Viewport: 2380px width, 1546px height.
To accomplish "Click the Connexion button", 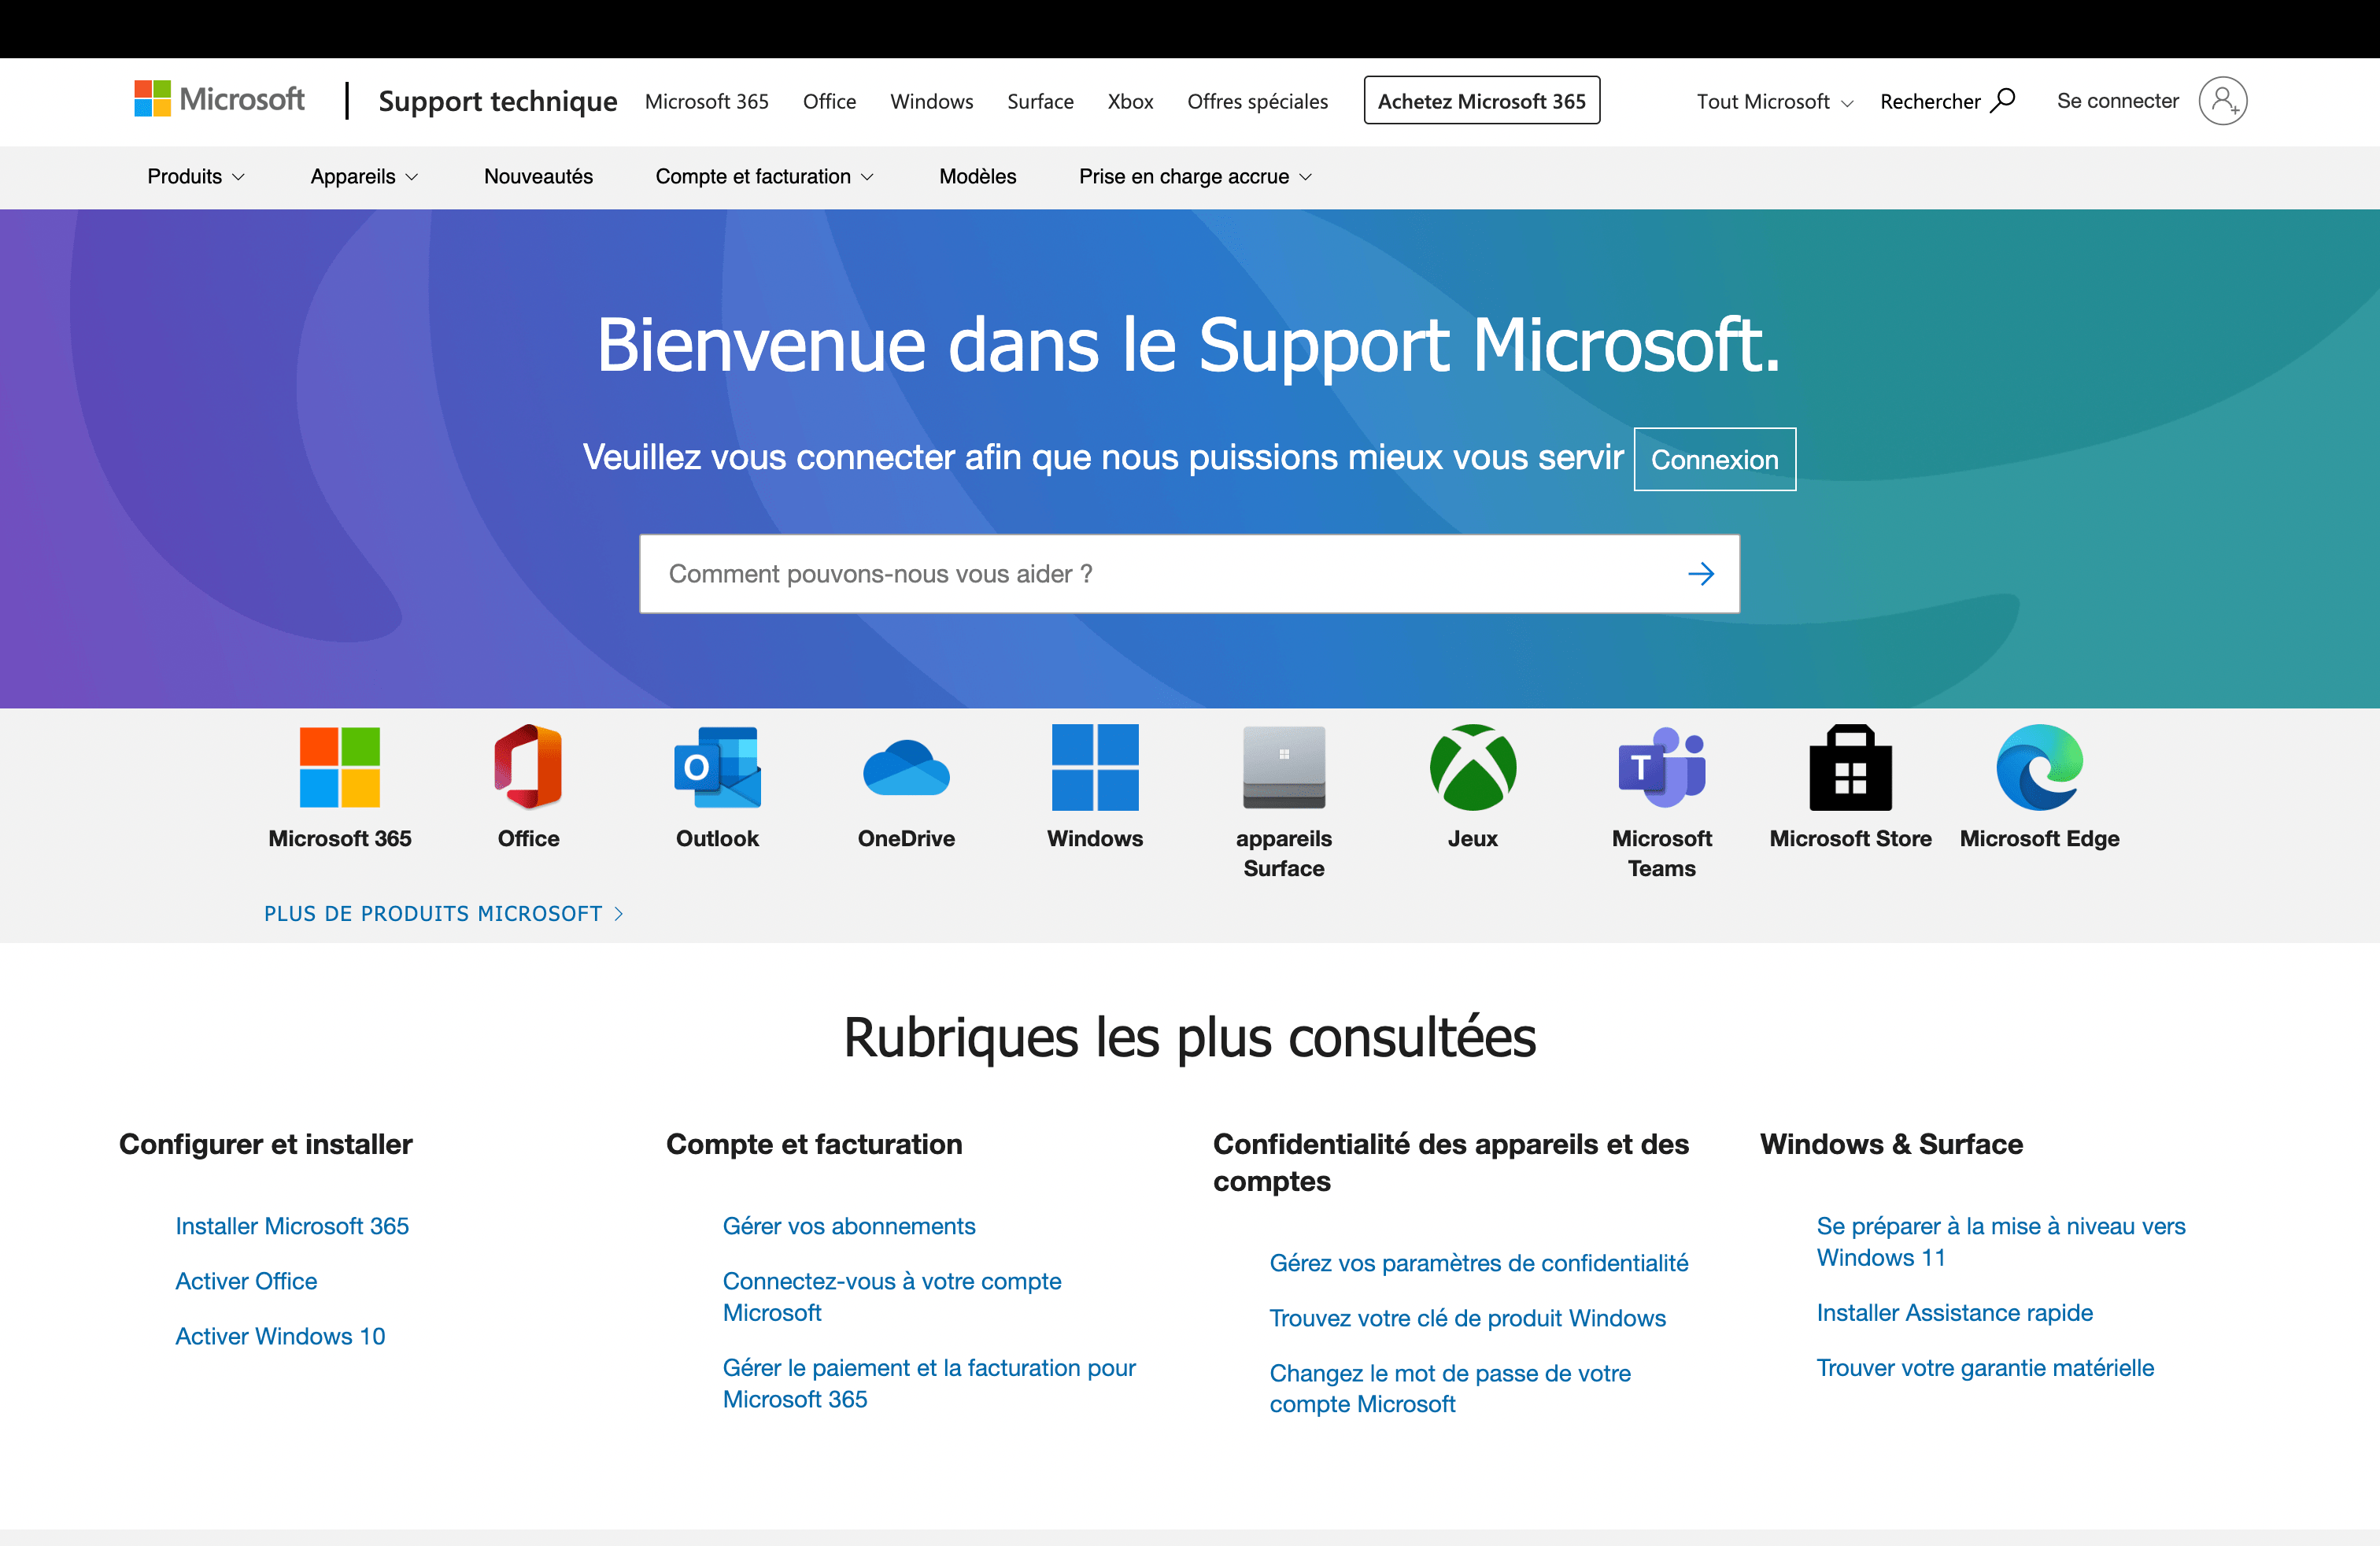I will pyautogui.click(x=1714, y=460).
